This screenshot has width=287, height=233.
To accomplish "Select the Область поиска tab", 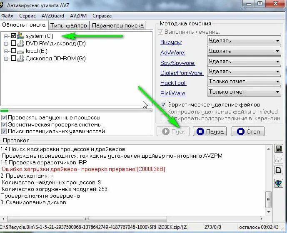I will (x=24, y=25).
